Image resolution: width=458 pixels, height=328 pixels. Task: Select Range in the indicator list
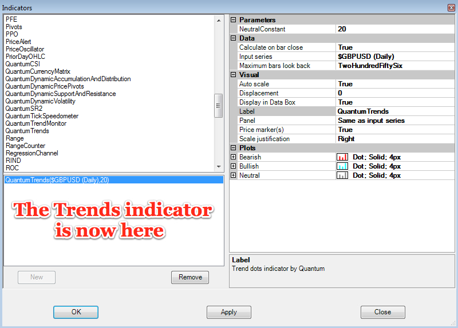pyautogui.click(x=15, y=138)
